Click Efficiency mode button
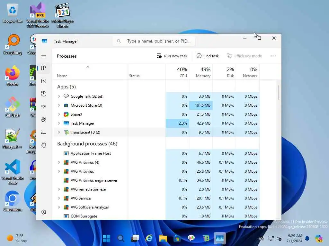329x246 pixels. pos(244,56)
